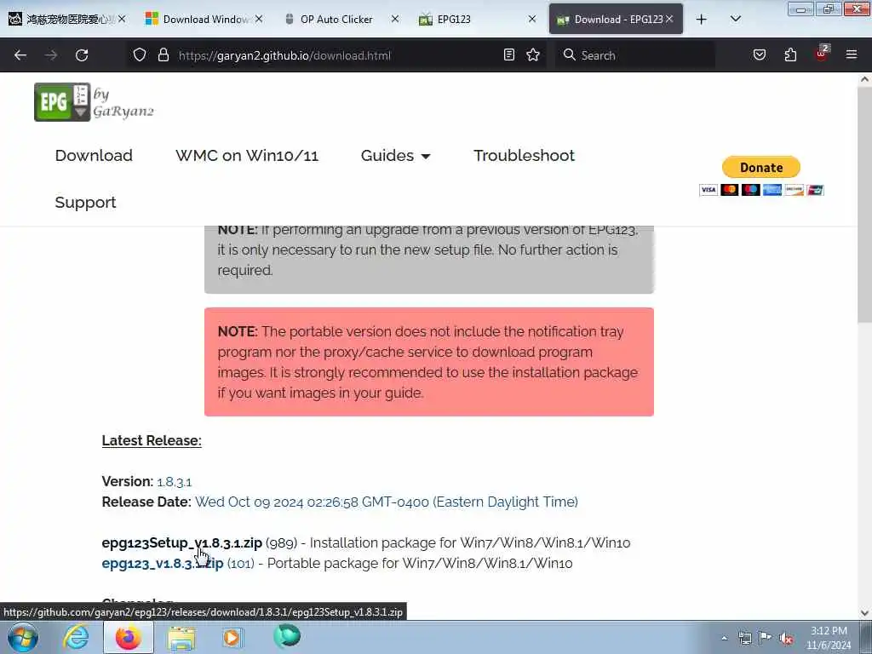
Task: Close the Download Windows tab
Action: [x=259, y=19]
